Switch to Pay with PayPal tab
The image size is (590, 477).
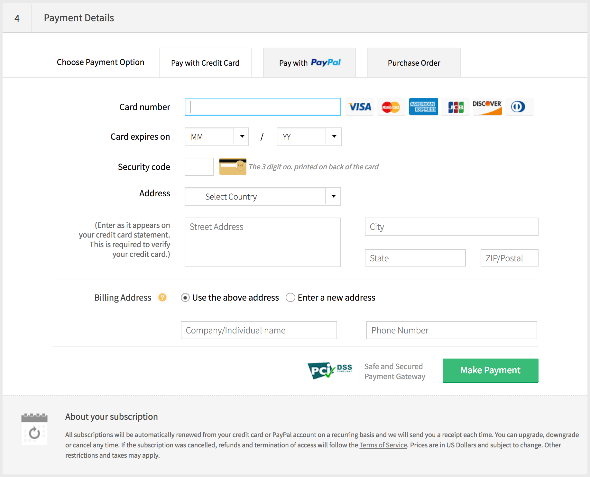pyautogui.click(x=309, y=63)
